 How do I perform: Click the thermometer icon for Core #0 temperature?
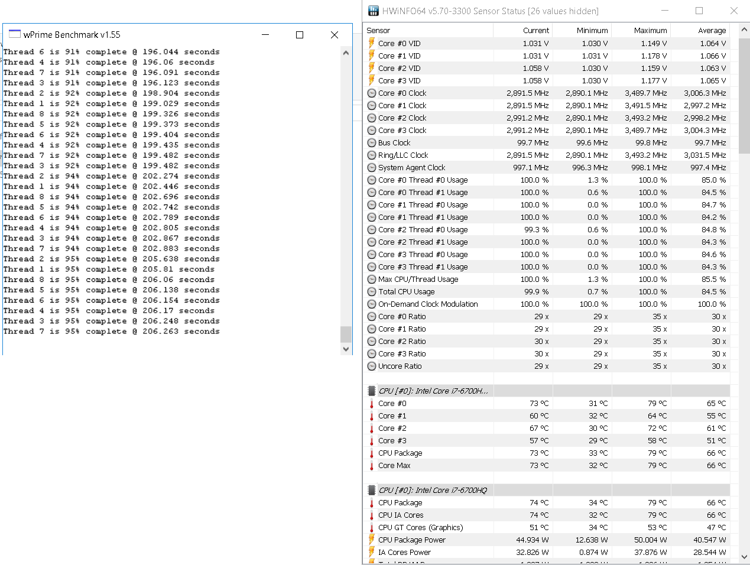371,403
